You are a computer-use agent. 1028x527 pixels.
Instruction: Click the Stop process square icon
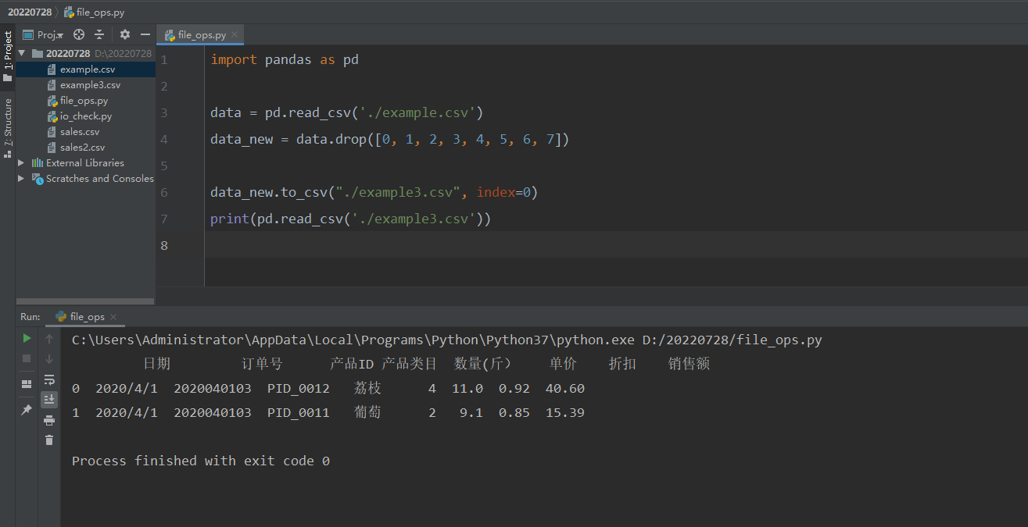pyautogui.click(x=27, y=358)
